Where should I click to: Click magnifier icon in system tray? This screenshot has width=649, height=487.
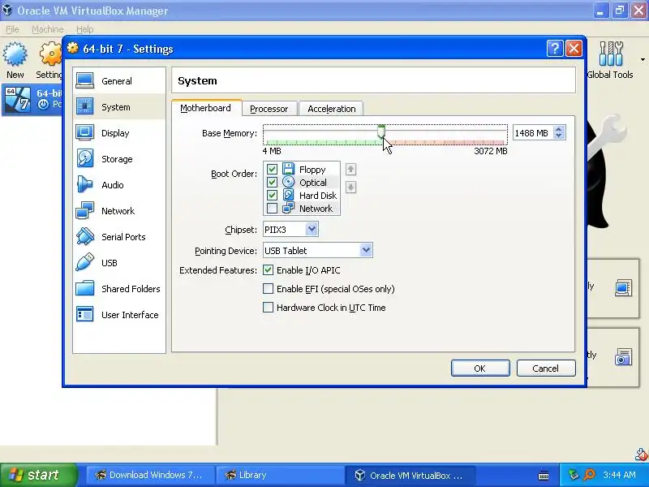pyautogui.click(x=589, y=475)
